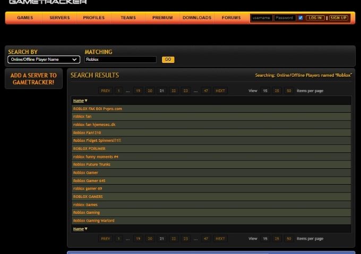Go to page 22 in top pagination
The image size is (361, 254).
coord(174,91)
